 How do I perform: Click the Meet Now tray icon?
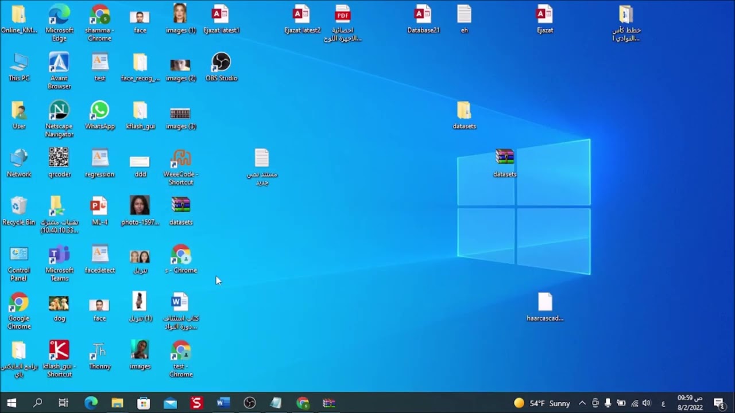pyautogui.click(x=595, y=403)
